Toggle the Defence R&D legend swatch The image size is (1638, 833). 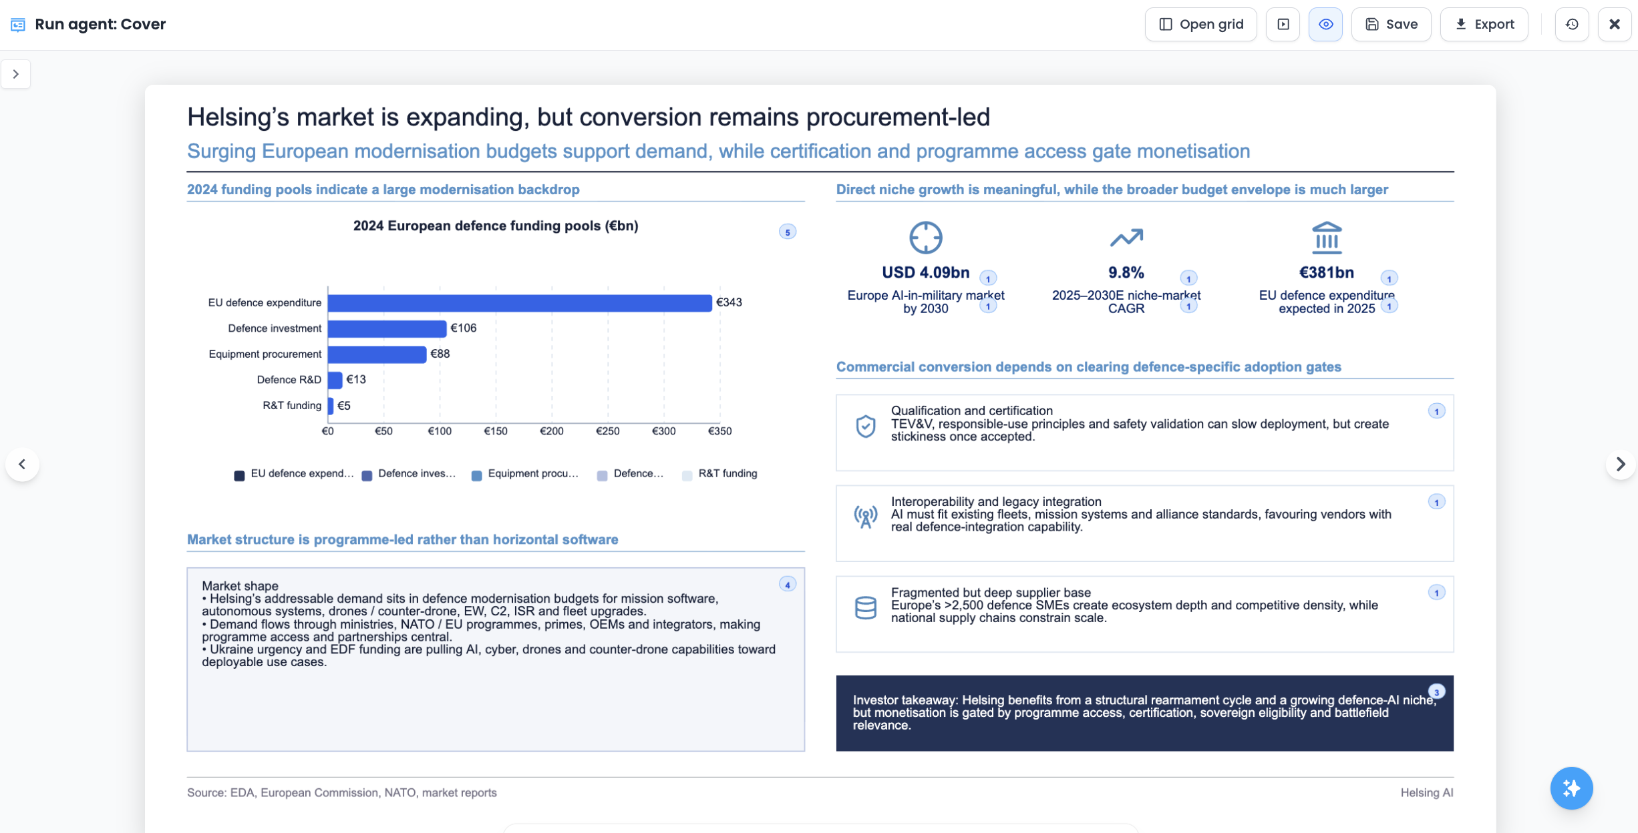[x=602, y=475]
